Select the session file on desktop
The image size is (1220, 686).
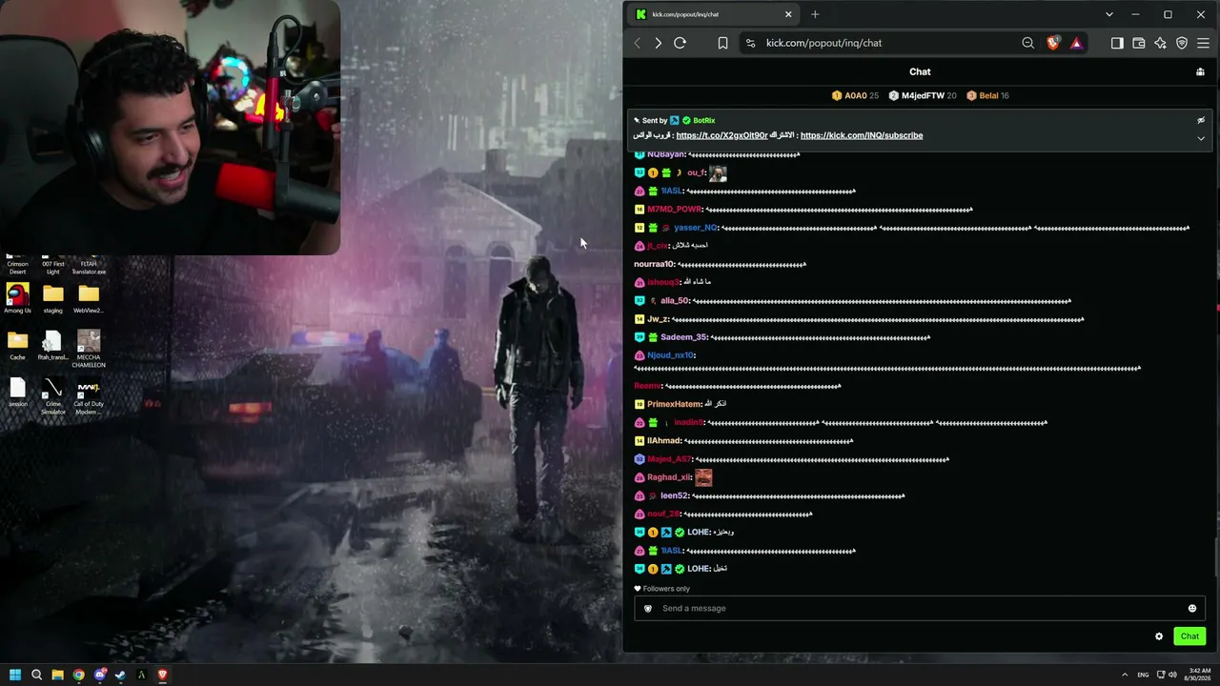click(17, 393)
